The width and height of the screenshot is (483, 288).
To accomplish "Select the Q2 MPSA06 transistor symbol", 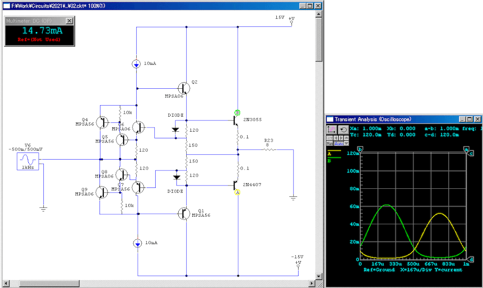I will [x=184, y=88].
